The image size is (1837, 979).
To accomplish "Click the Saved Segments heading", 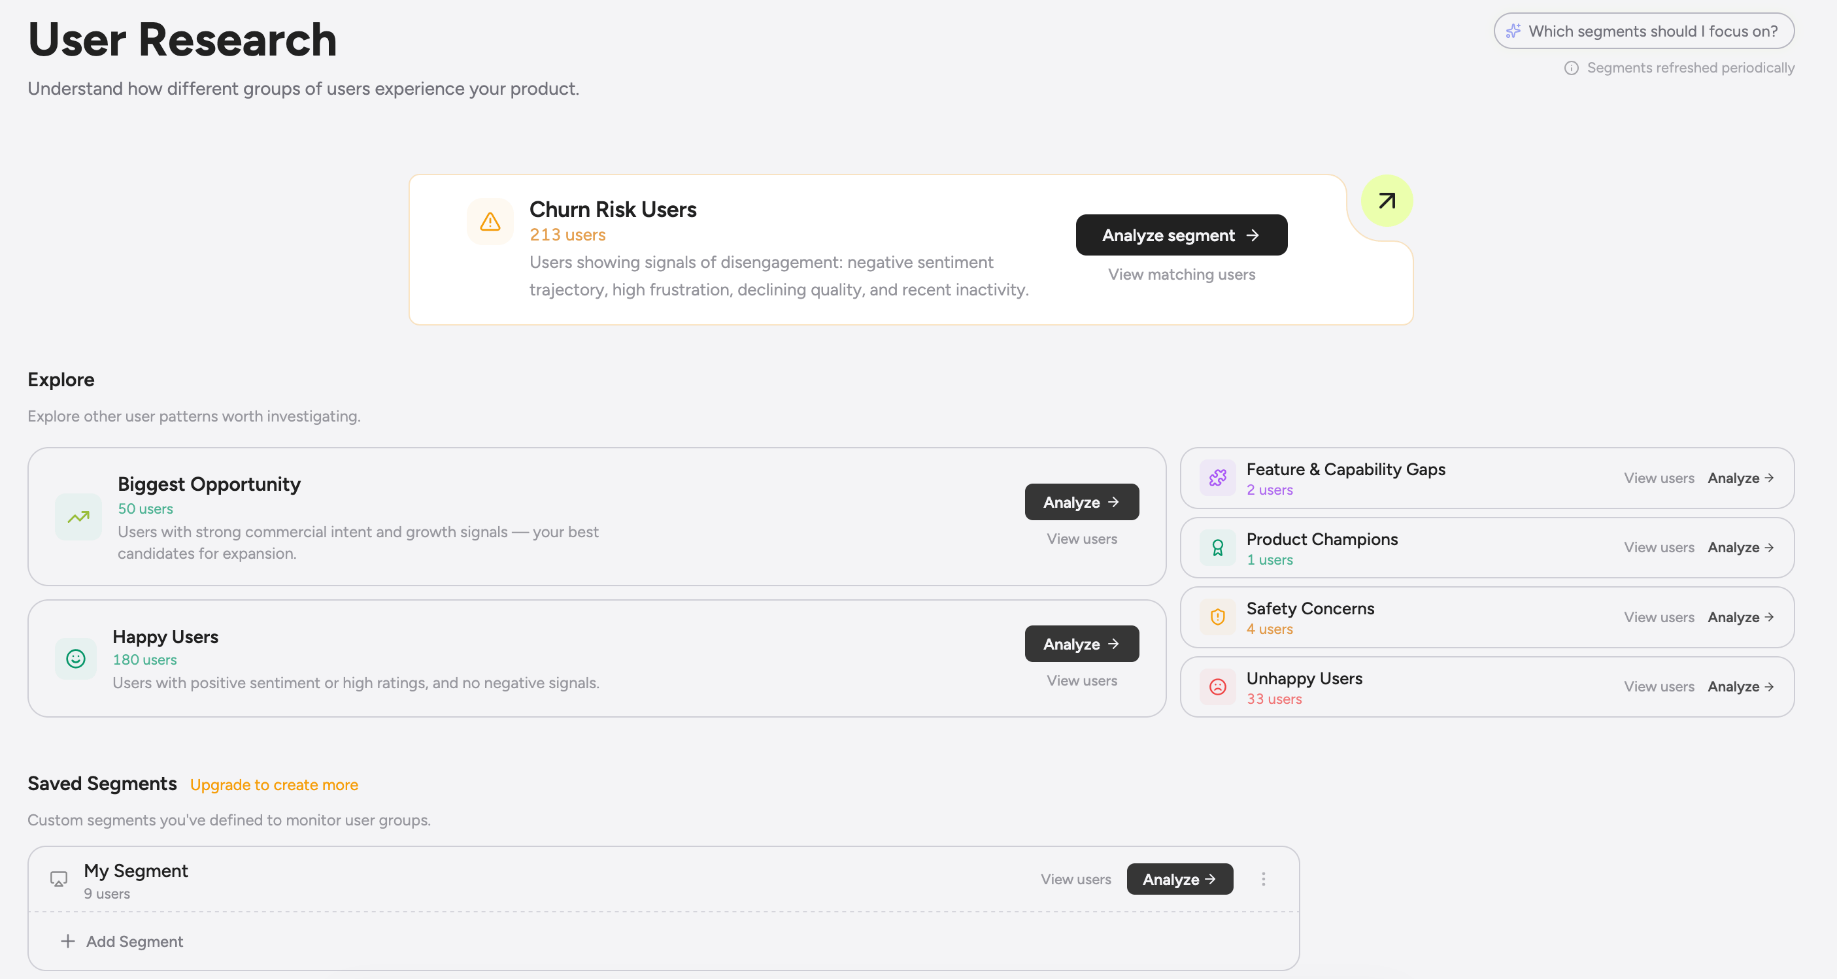I will point(102,784).
